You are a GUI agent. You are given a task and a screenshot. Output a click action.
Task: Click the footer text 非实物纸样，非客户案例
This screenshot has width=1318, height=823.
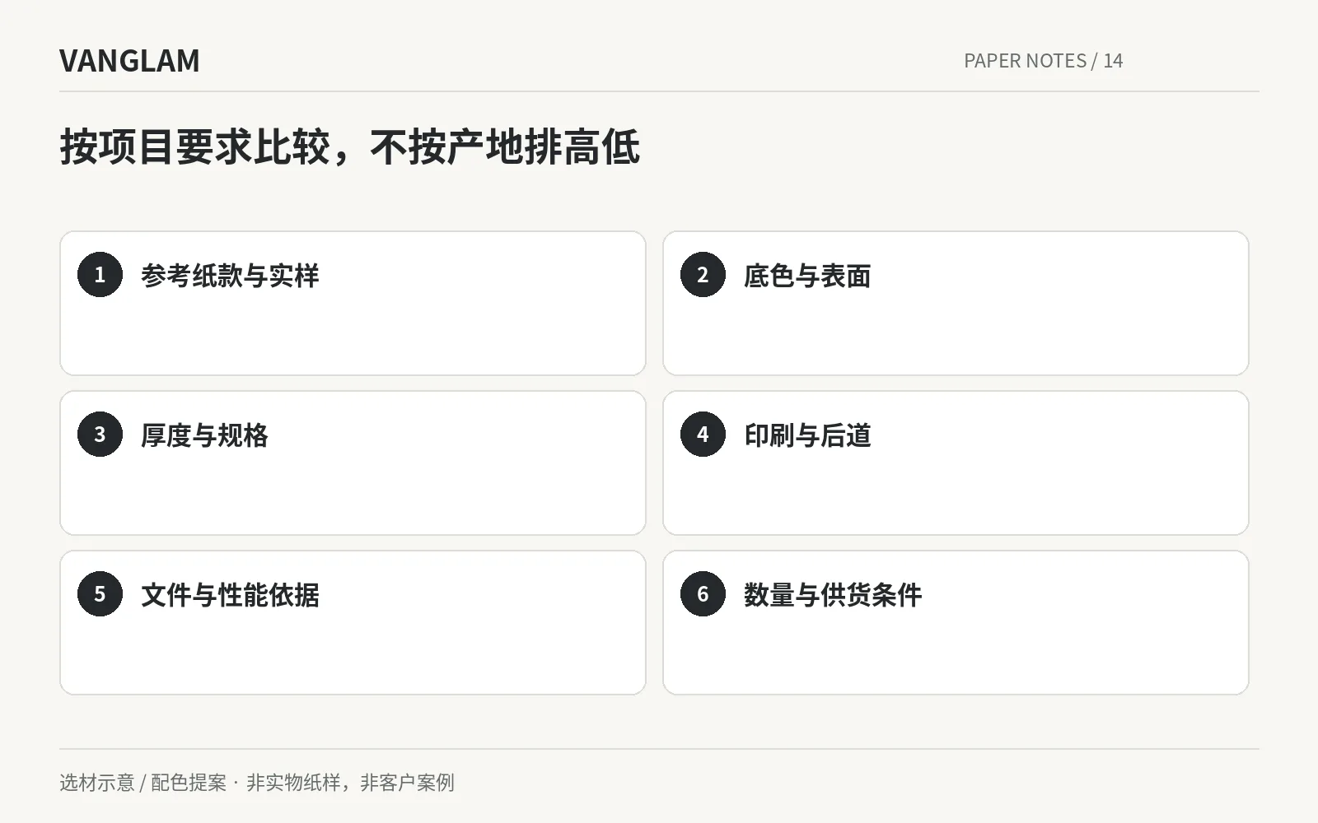point(350,783)
